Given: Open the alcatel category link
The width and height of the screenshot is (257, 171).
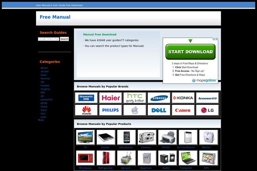Looking at the screenshot, I should pos(45,71).
